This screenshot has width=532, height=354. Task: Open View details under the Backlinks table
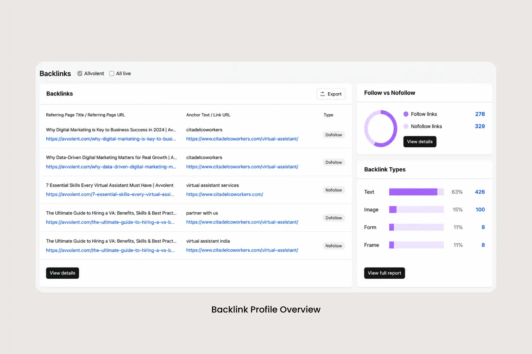tap(62, 273)
